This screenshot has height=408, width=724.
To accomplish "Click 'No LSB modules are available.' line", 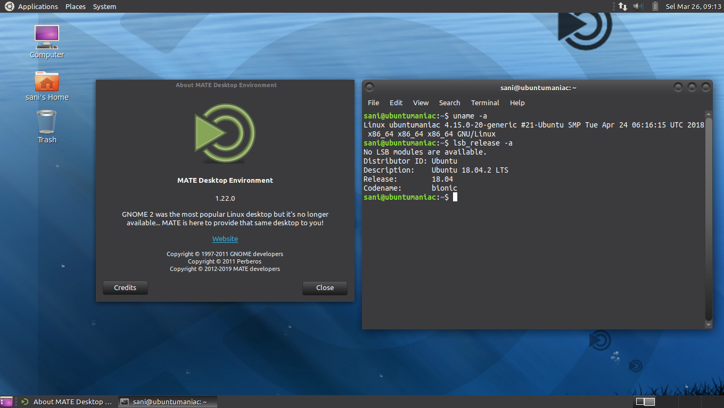I will [x=425, y=152].
